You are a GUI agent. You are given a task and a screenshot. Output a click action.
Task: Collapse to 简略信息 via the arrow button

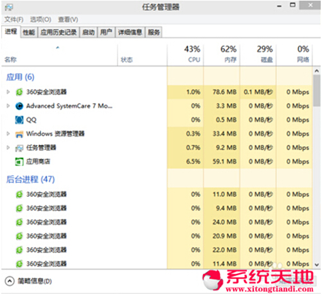pos(10,282)
